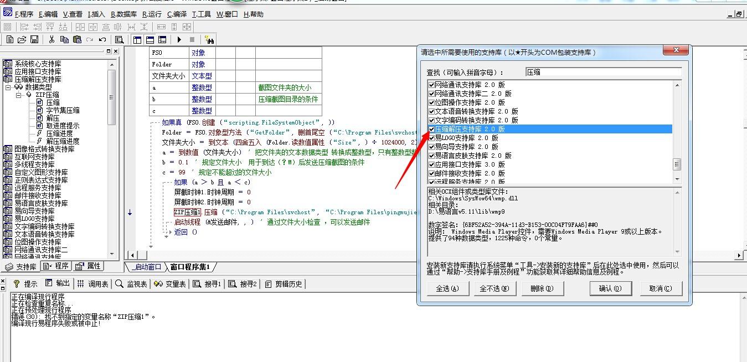Click the Undo arrow icon
This screenshot has height=362, width=747.
pos(102,39)
